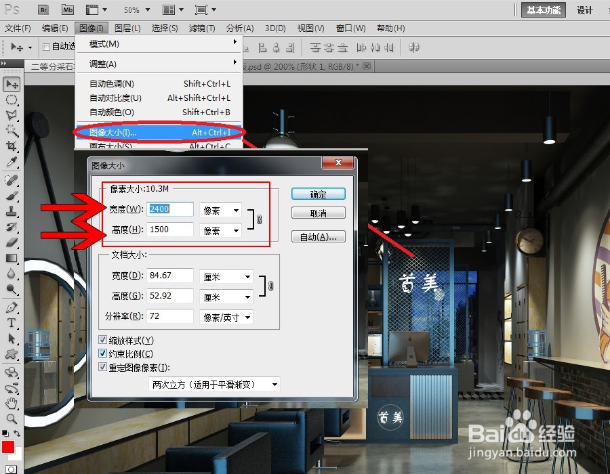Select the Horizontal Type tool
Image resolution: width=610 pixels, height=474 pixels.
pyautogui.click(x=12, y=323)
